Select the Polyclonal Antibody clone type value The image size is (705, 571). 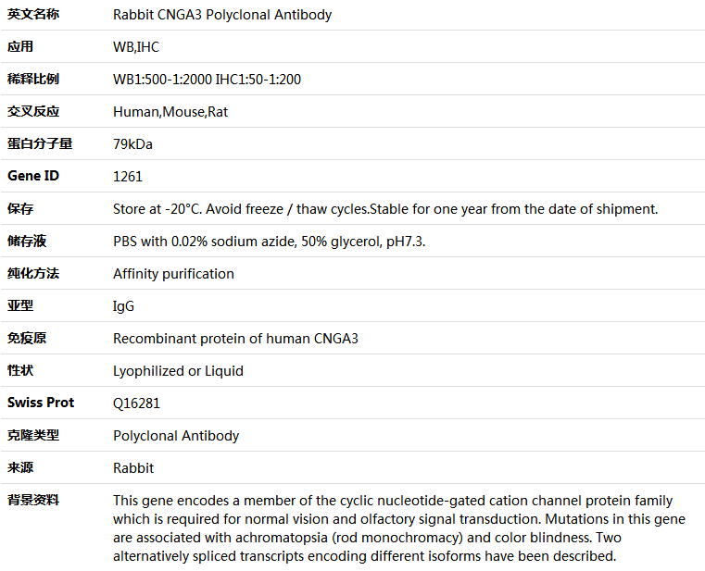[x=176, y=436]
